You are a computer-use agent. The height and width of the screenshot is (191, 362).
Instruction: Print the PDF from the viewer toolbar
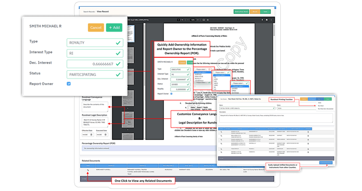tap(267, 20)
